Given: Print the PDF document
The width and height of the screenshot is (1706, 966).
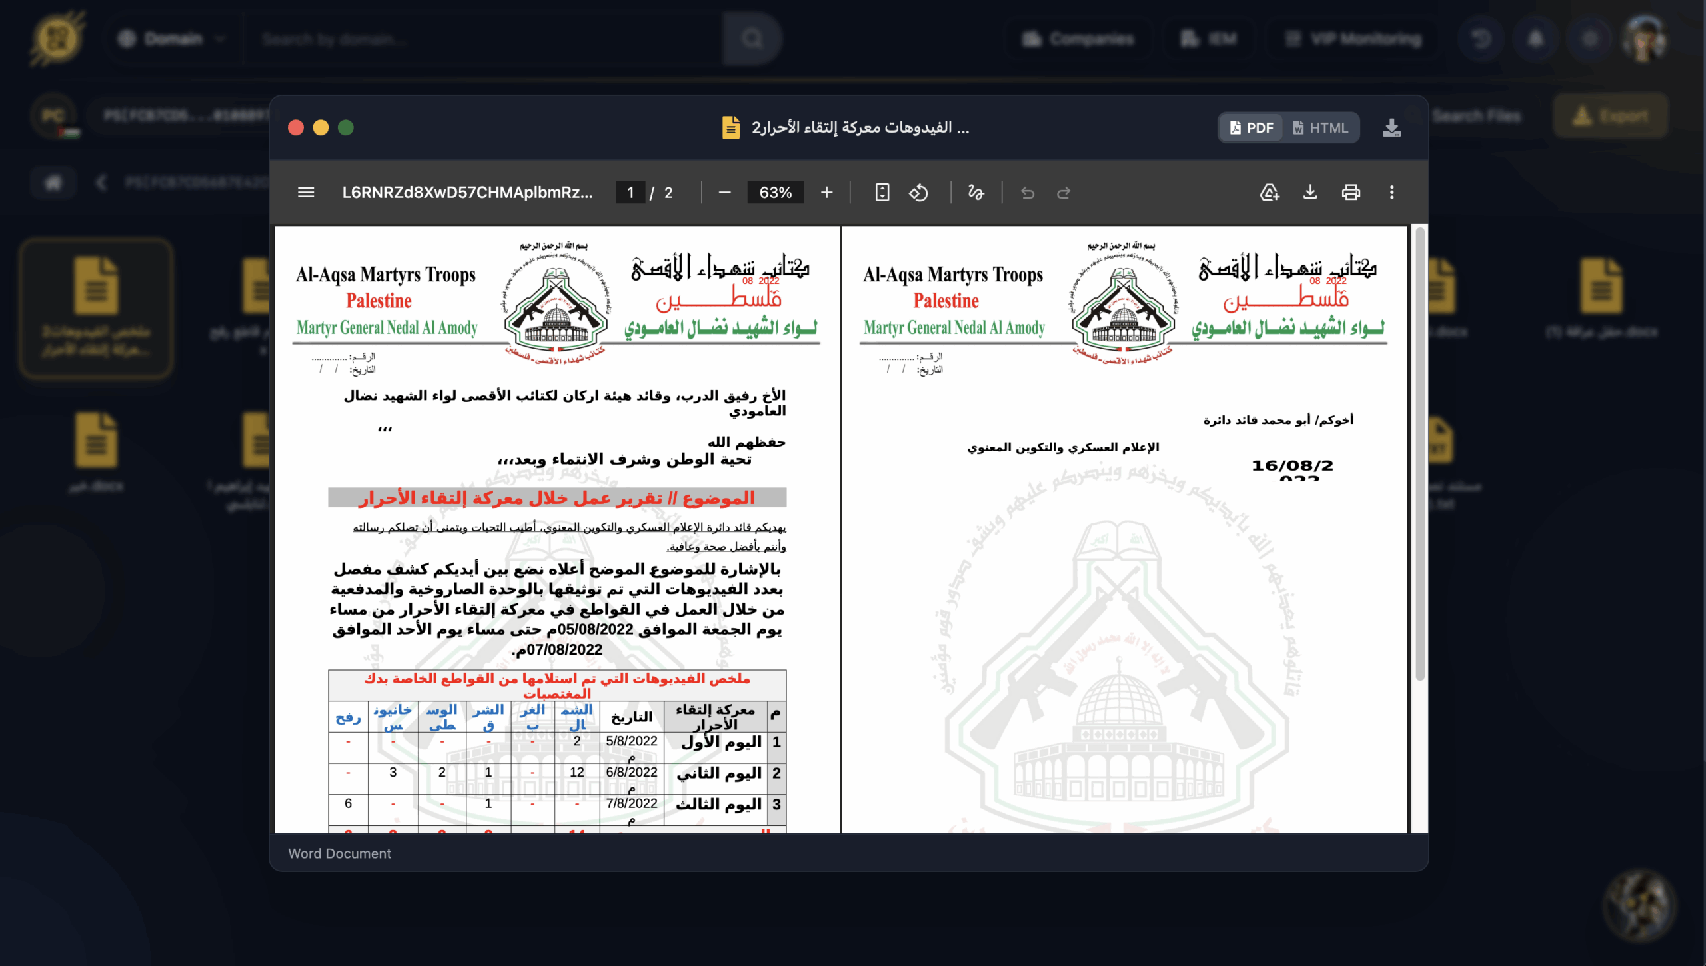Looking at the screenshot, I should (1351, 193).
